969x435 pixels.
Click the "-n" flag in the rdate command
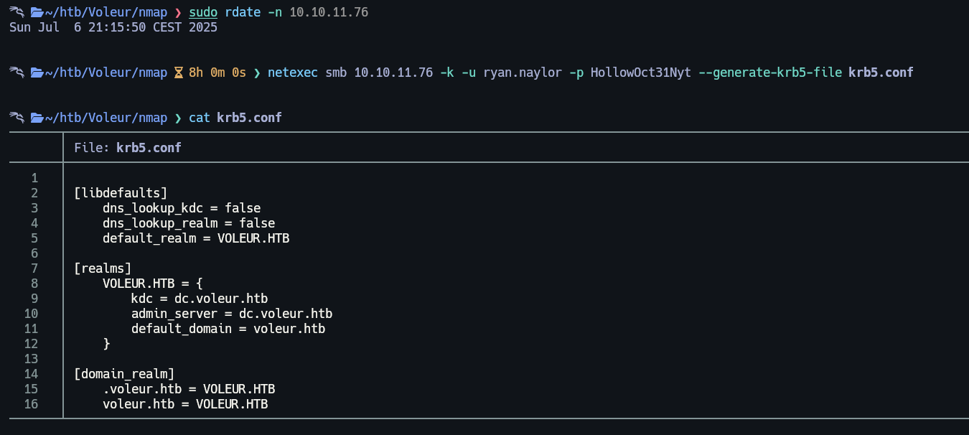[275, 13]
